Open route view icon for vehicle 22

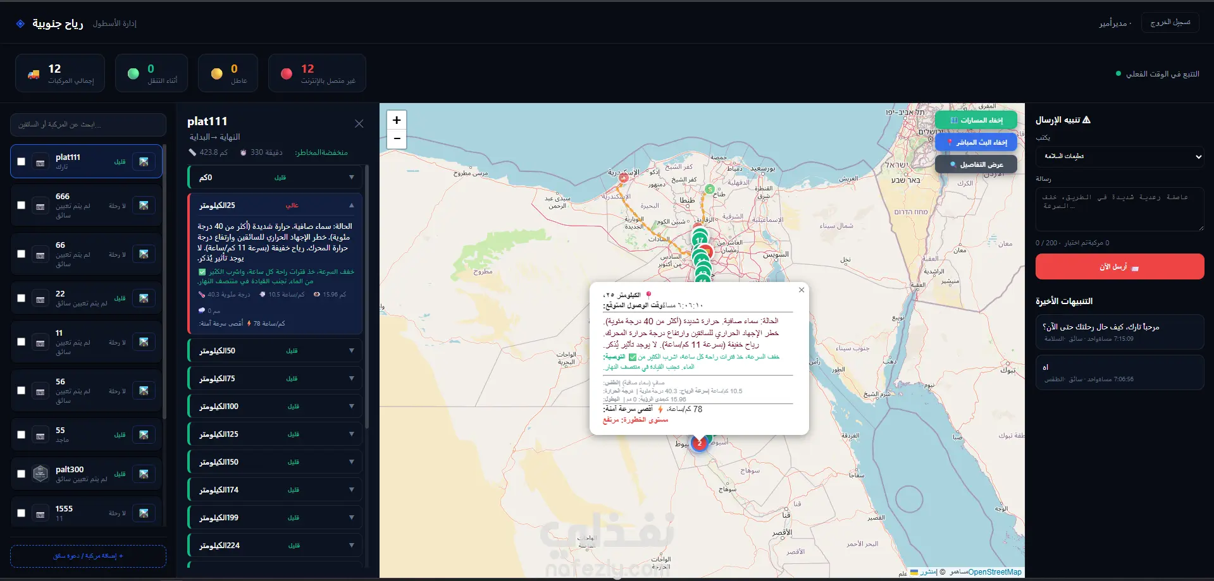144,298
